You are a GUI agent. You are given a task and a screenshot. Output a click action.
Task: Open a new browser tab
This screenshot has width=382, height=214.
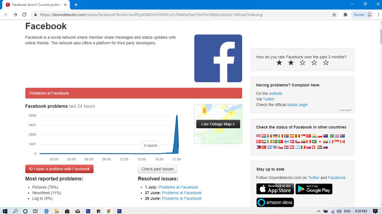76,4
